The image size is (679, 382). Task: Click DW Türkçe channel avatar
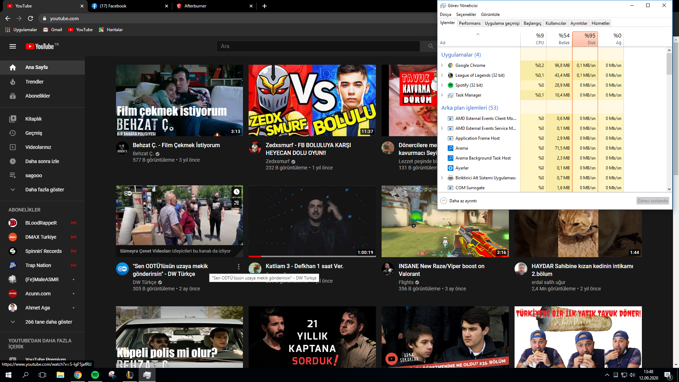122,269
